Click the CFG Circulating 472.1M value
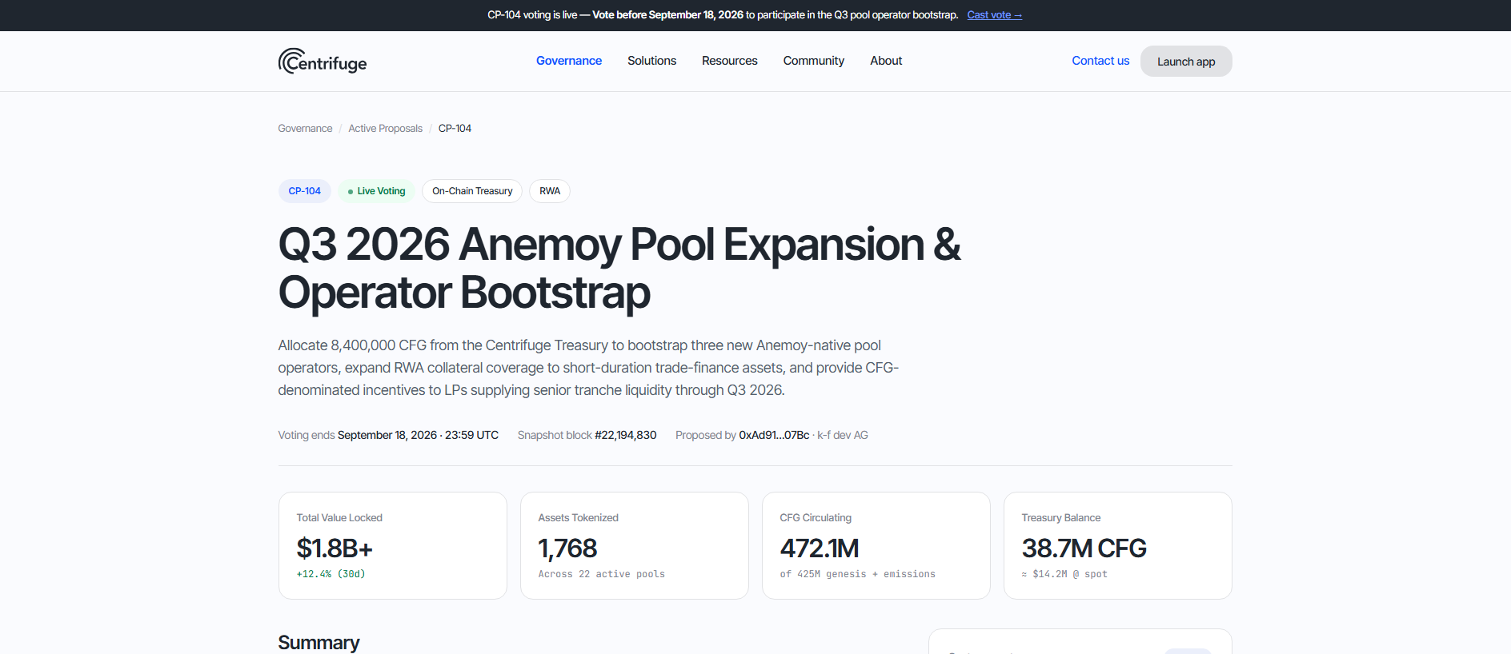Viewport: 1511px width, 654px height. [820, 548]
